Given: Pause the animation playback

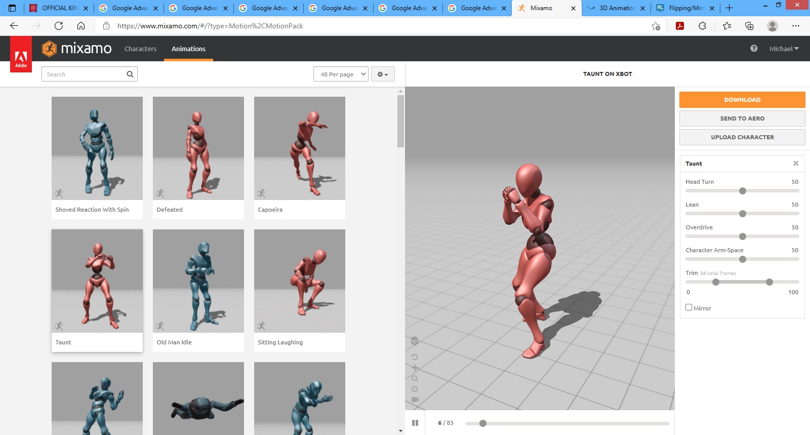Looking at the screenshot, I should pos(415,423).
